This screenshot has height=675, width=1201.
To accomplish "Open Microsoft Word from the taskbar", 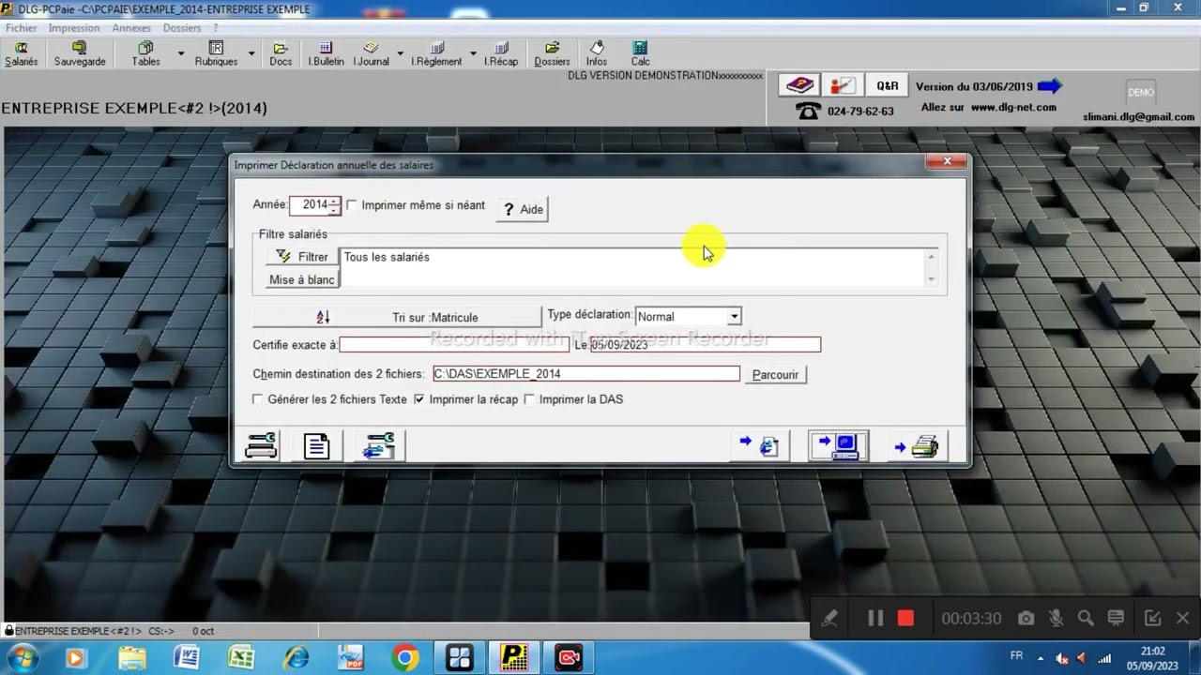I will (186, 658).
